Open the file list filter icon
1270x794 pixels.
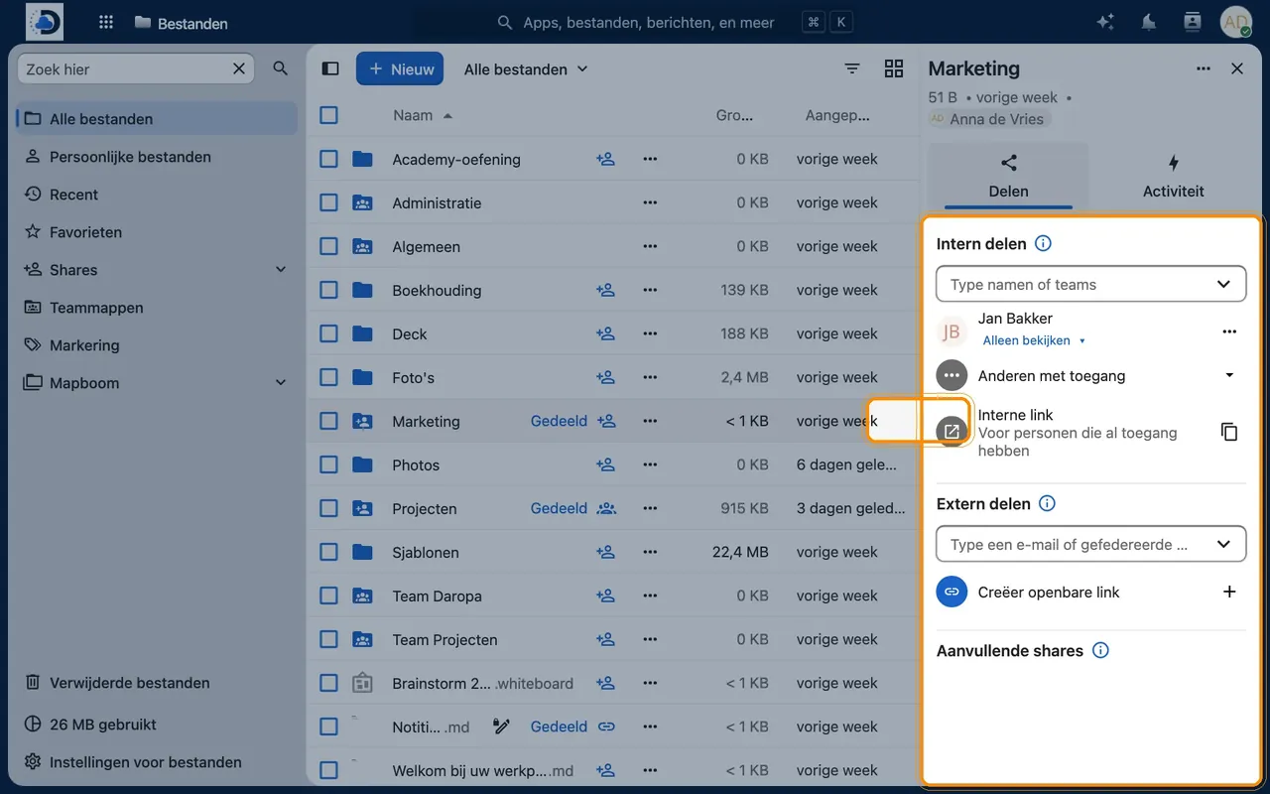(x=852, y=68)
